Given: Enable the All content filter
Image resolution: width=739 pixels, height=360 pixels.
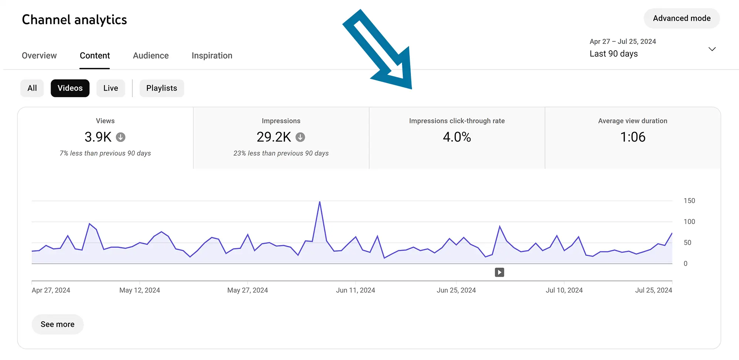Looking at the screenshot, I should pos(32,88).
